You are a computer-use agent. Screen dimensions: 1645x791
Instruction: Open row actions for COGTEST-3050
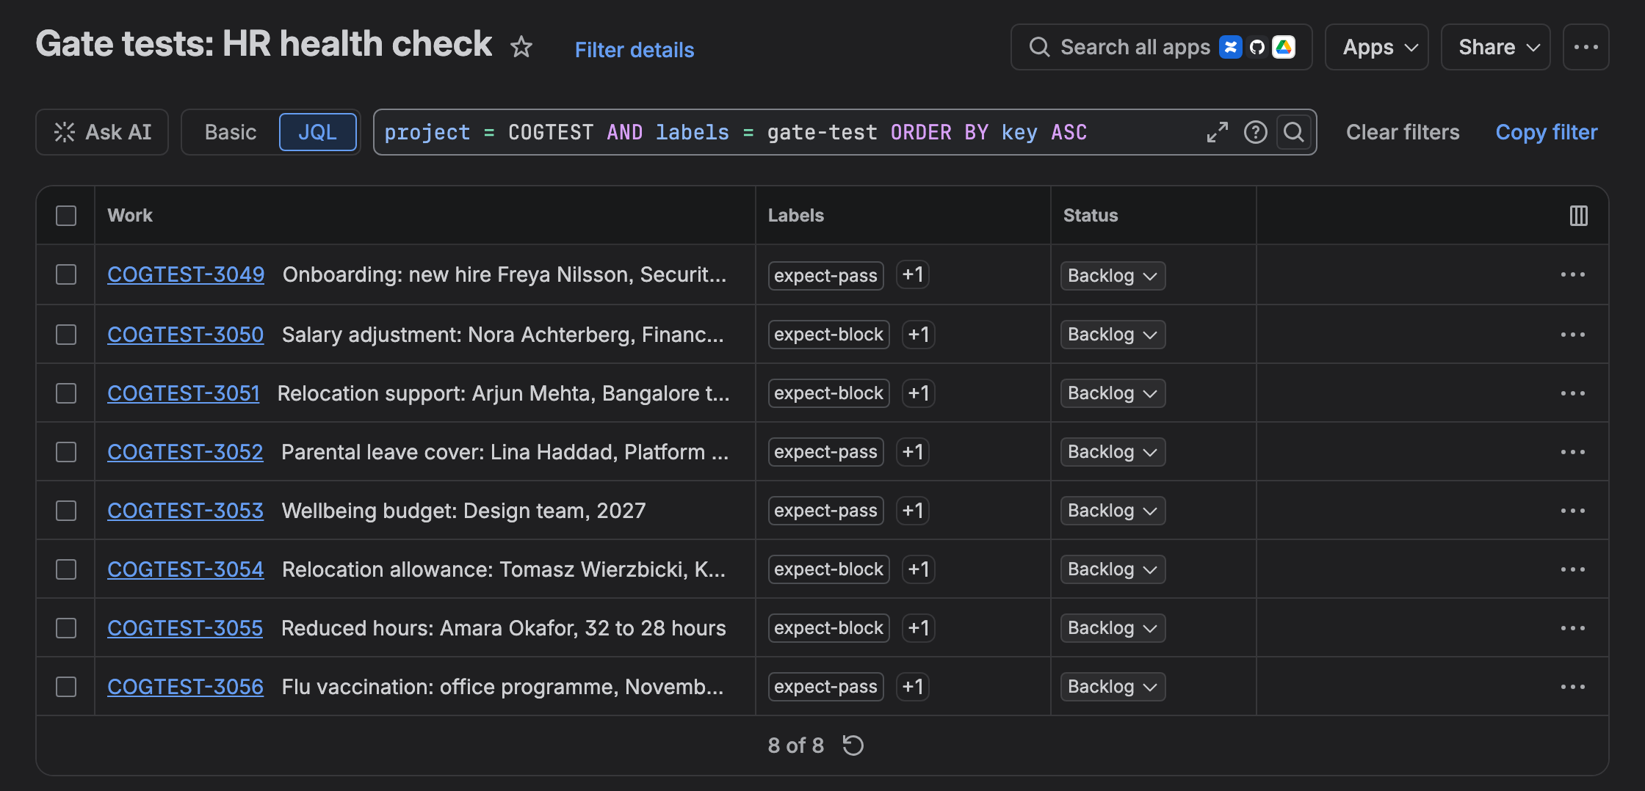1572,335
